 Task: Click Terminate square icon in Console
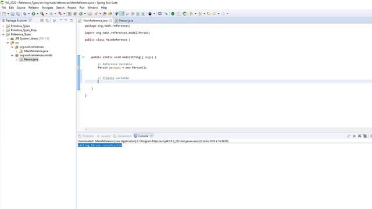coord(354,136)
